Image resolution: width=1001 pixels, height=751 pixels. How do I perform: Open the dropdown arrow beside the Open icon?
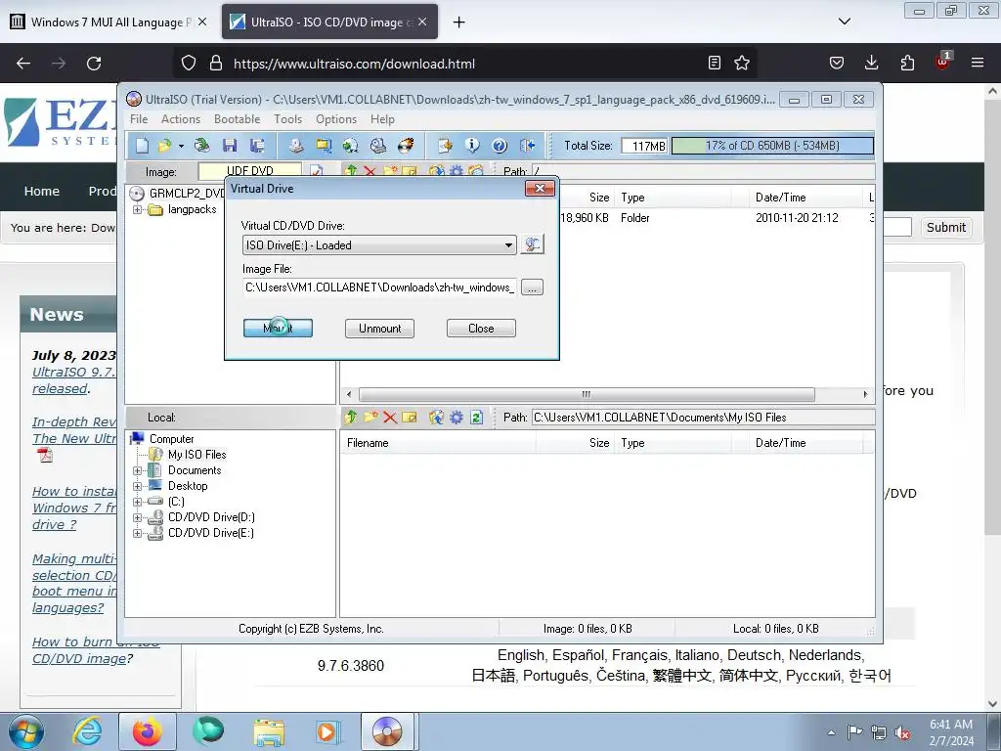pyautogui.click(x=181, y=147)
